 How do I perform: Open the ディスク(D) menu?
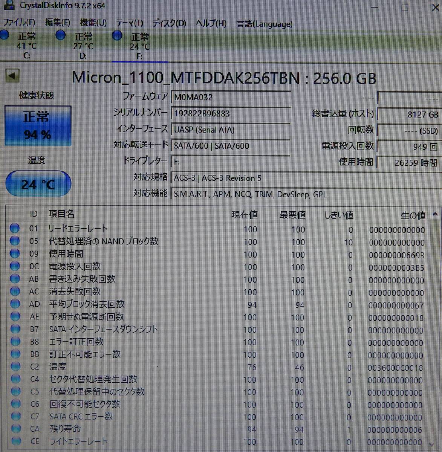[169, 23]
